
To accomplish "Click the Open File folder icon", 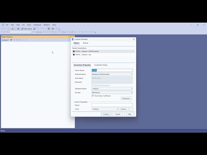I will pos(12,29).
